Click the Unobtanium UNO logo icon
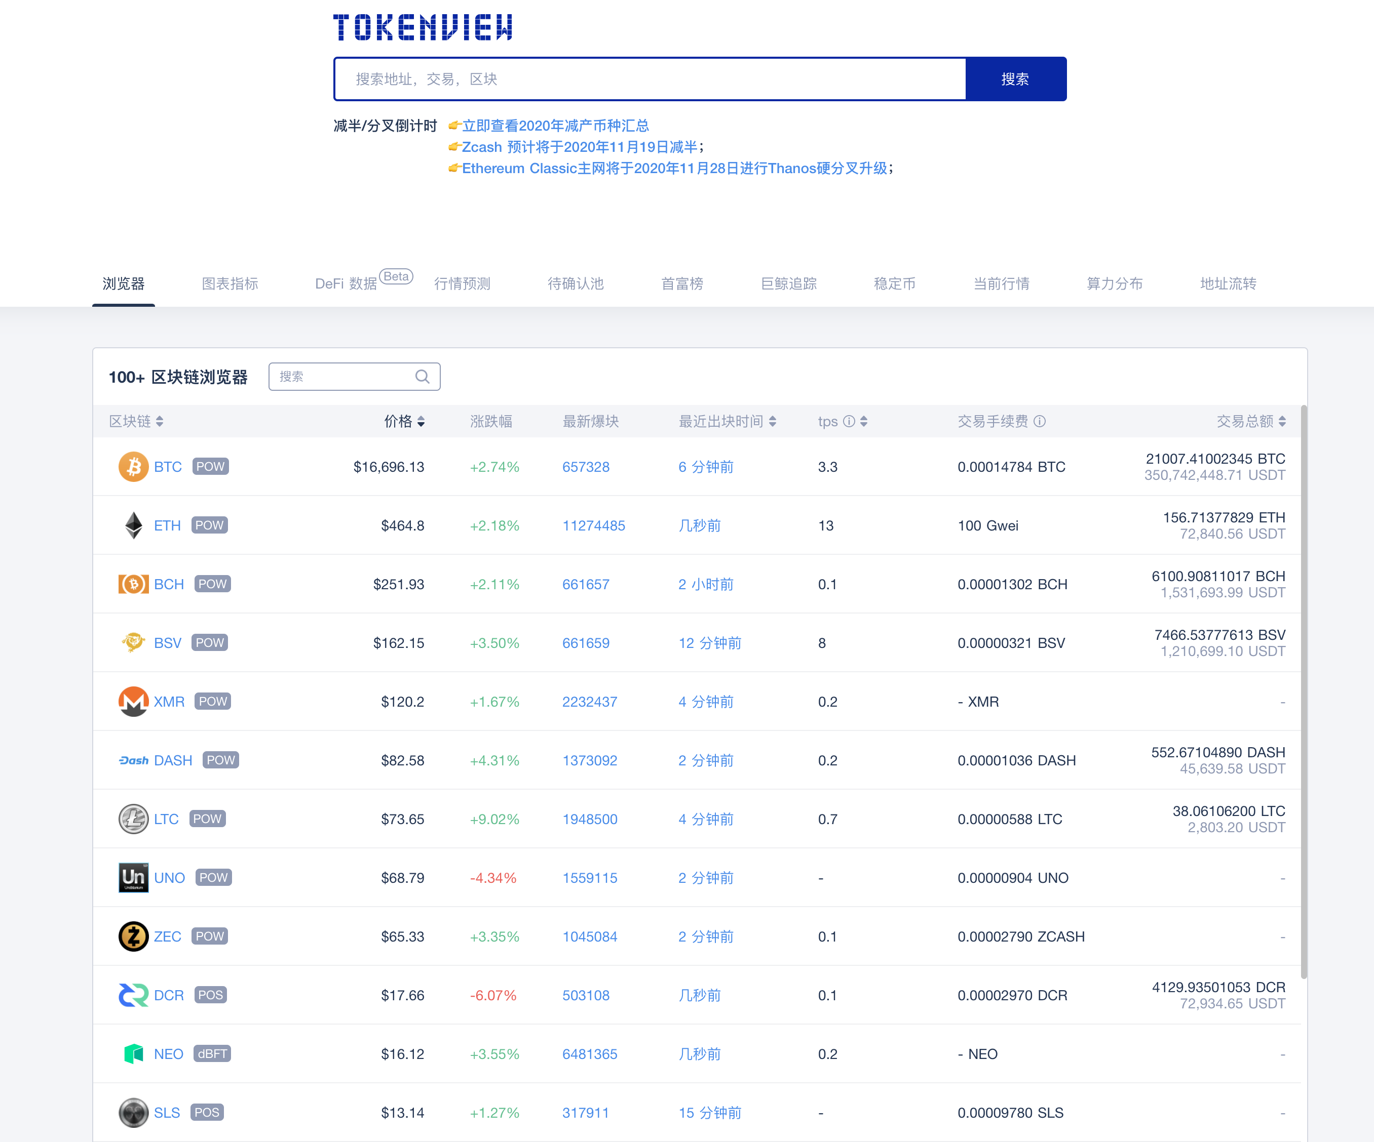The image size is (1374, 1142). tap(133, 878)
